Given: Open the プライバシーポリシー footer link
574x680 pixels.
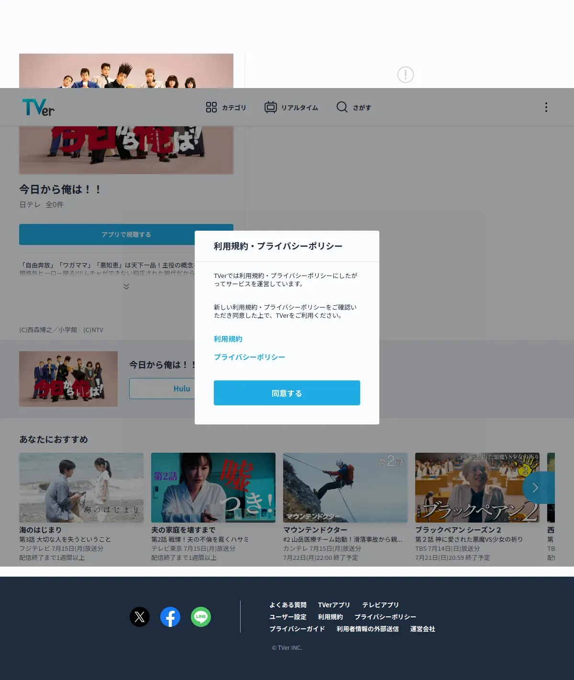Looking at the screenshot, I should (386, 617).
